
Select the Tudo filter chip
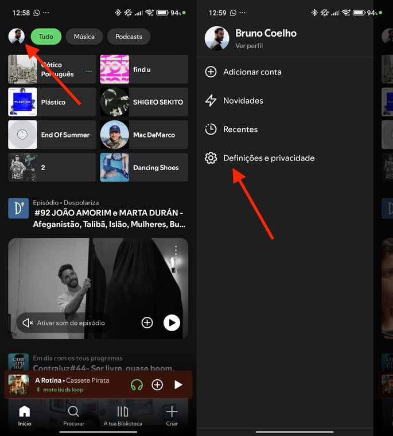click(x=46, y=37)
